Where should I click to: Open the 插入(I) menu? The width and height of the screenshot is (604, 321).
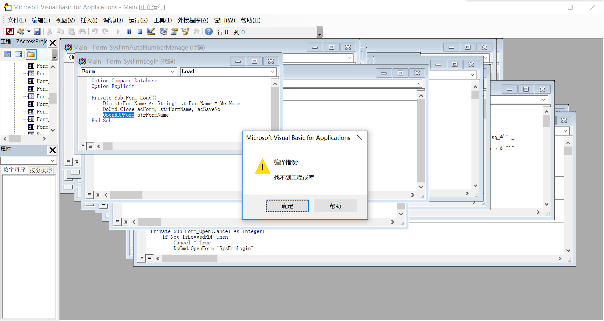pos(89,20)
